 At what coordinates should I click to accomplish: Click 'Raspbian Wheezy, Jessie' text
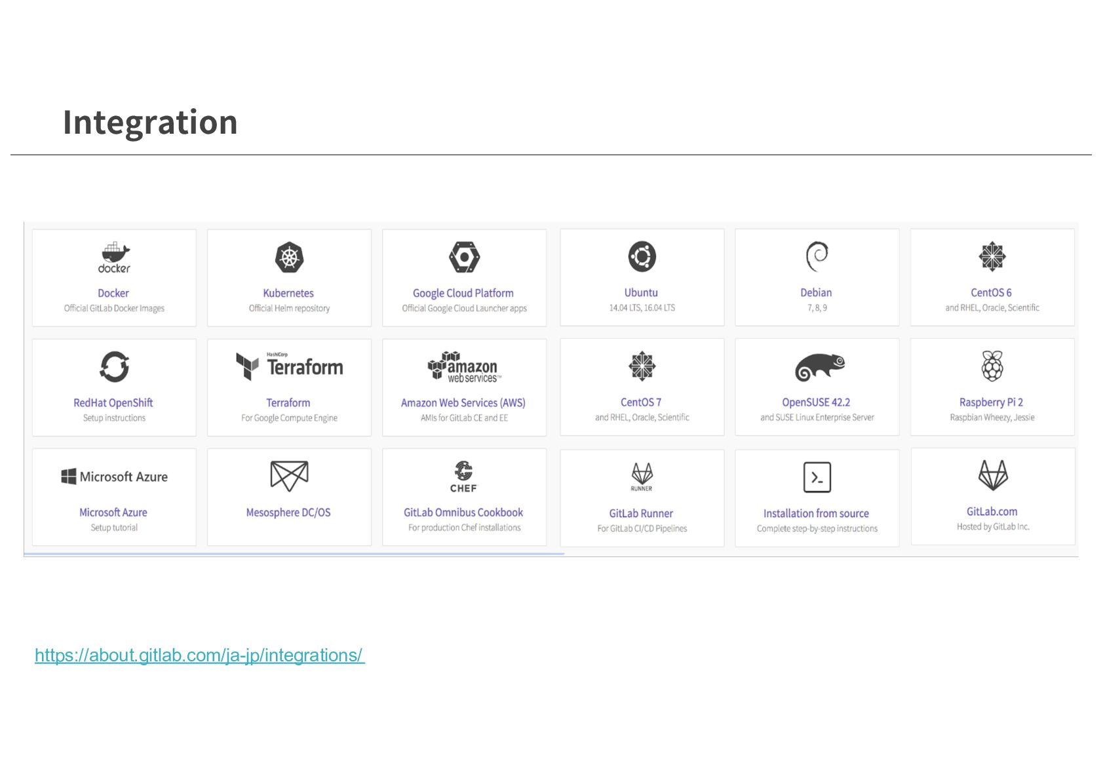992,417
